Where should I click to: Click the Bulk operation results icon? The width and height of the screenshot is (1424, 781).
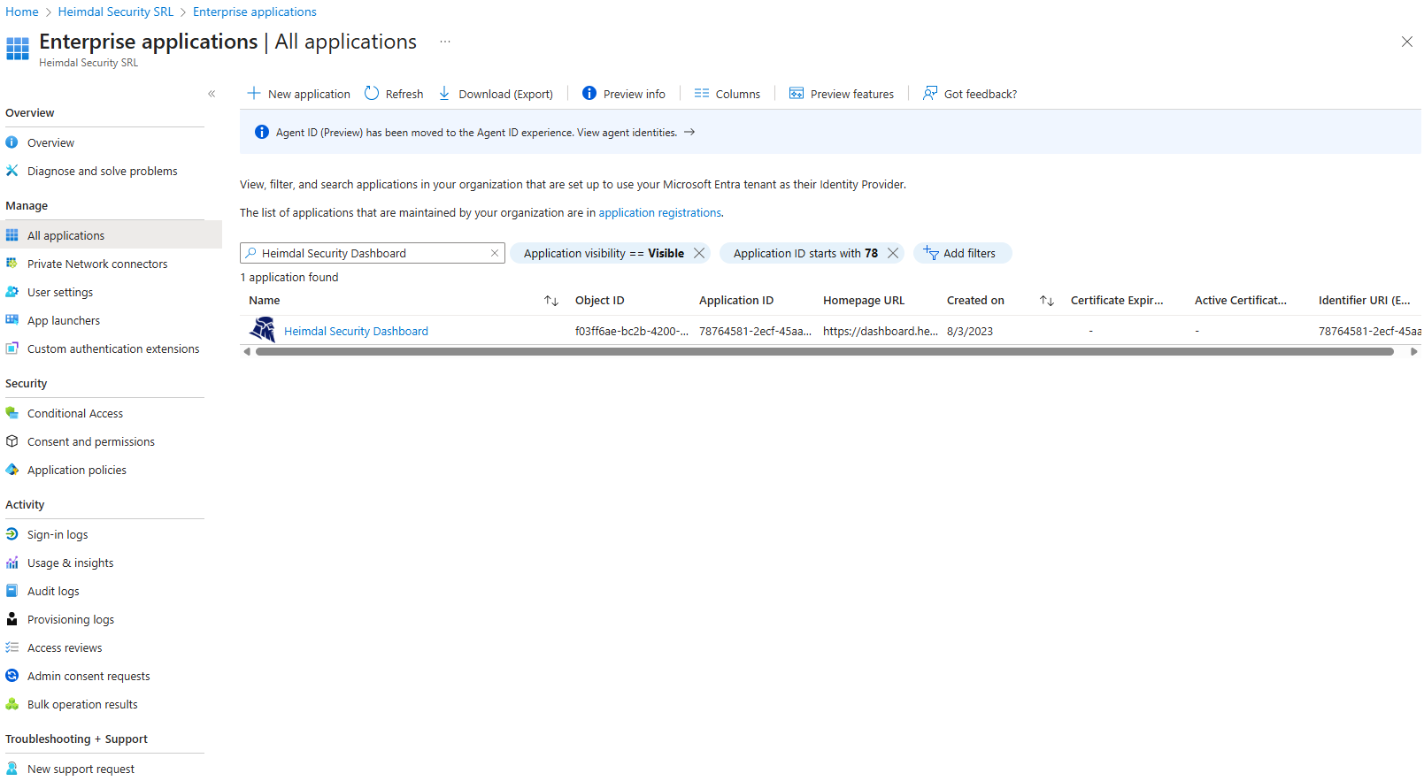click(x=12, y=704)
